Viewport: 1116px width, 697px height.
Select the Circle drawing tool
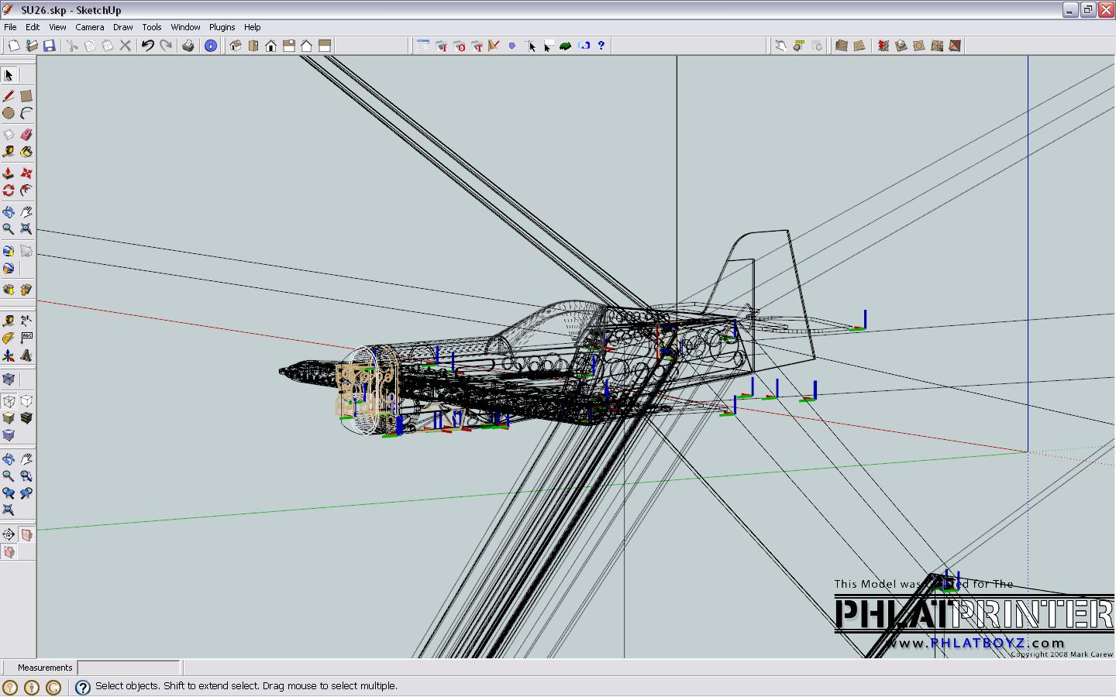coord(9,113)
